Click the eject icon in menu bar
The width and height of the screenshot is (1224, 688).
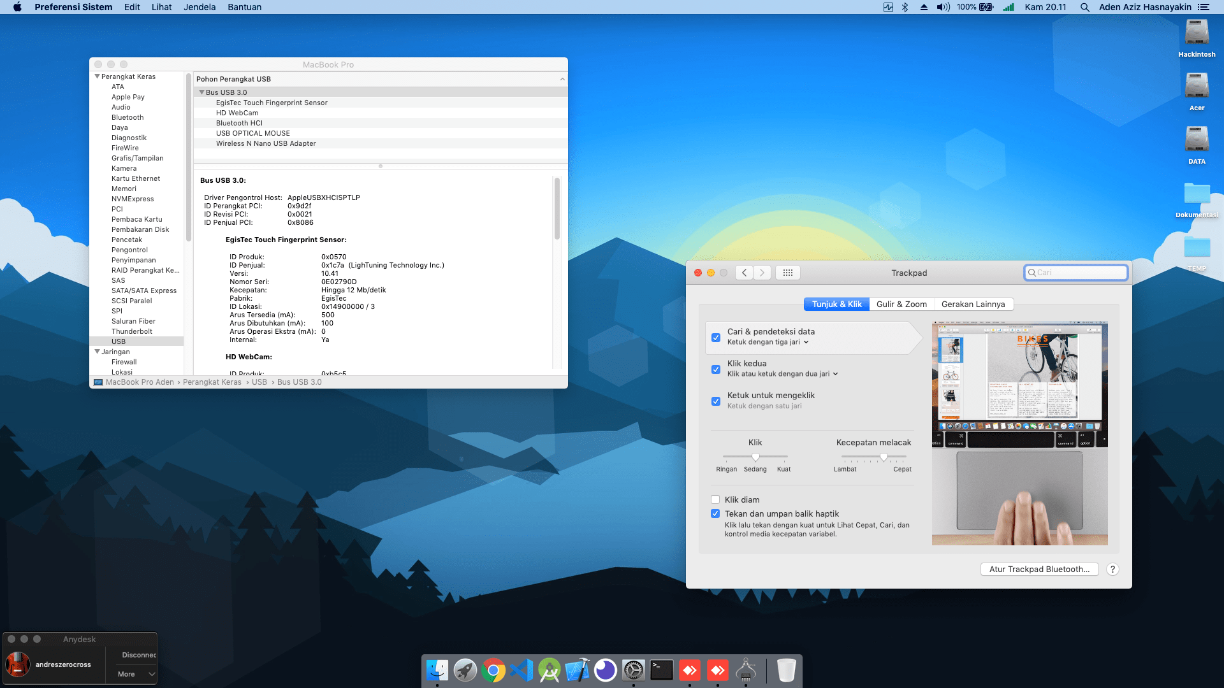point(924,7)
